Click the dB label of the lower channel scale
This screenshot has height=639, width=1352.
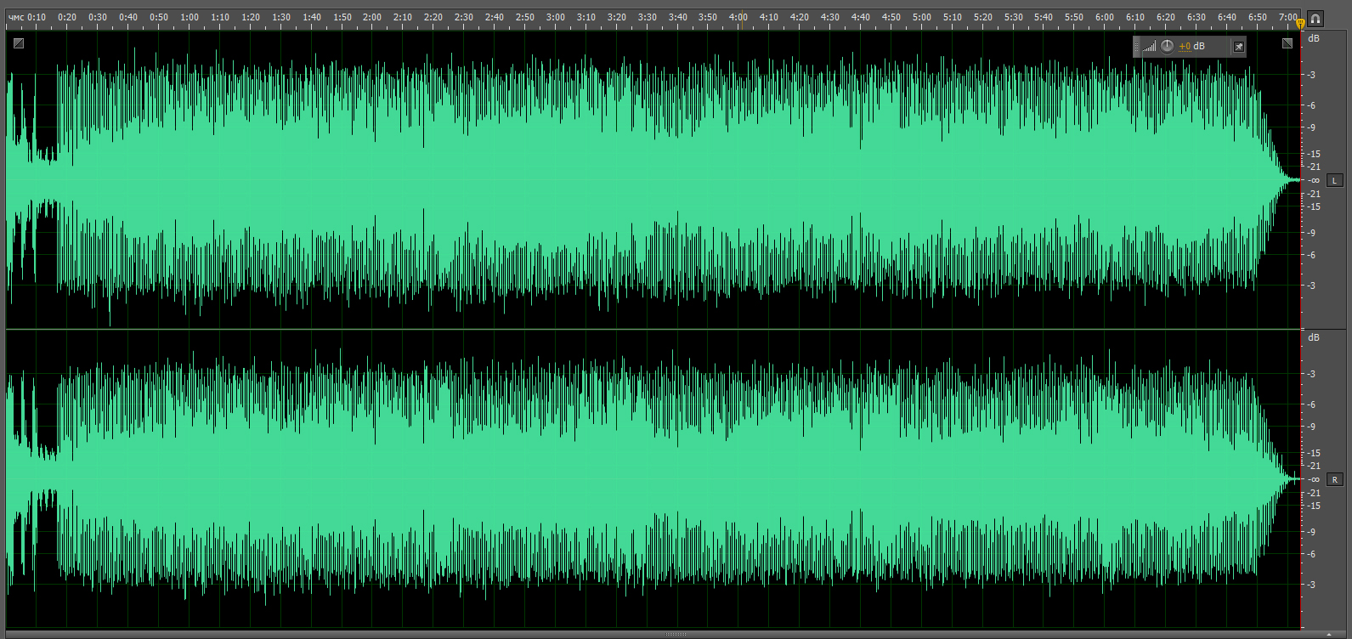[x=1314, y=338]
